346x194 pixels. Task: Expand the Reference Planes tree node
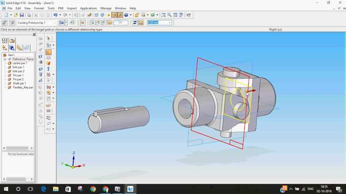coord(5,59)
